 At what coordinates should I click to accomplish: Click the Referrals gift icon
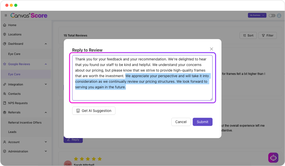point(5,112)
